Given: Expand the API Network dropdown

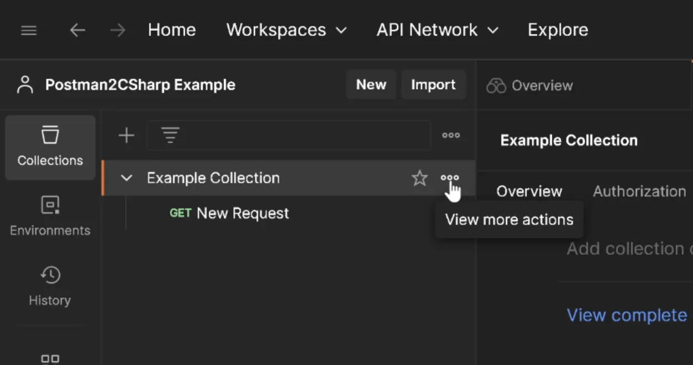Looking at the screenshot, I should tap(437, 30).
